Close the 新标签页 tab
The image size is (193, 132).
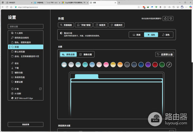[32, 3]
